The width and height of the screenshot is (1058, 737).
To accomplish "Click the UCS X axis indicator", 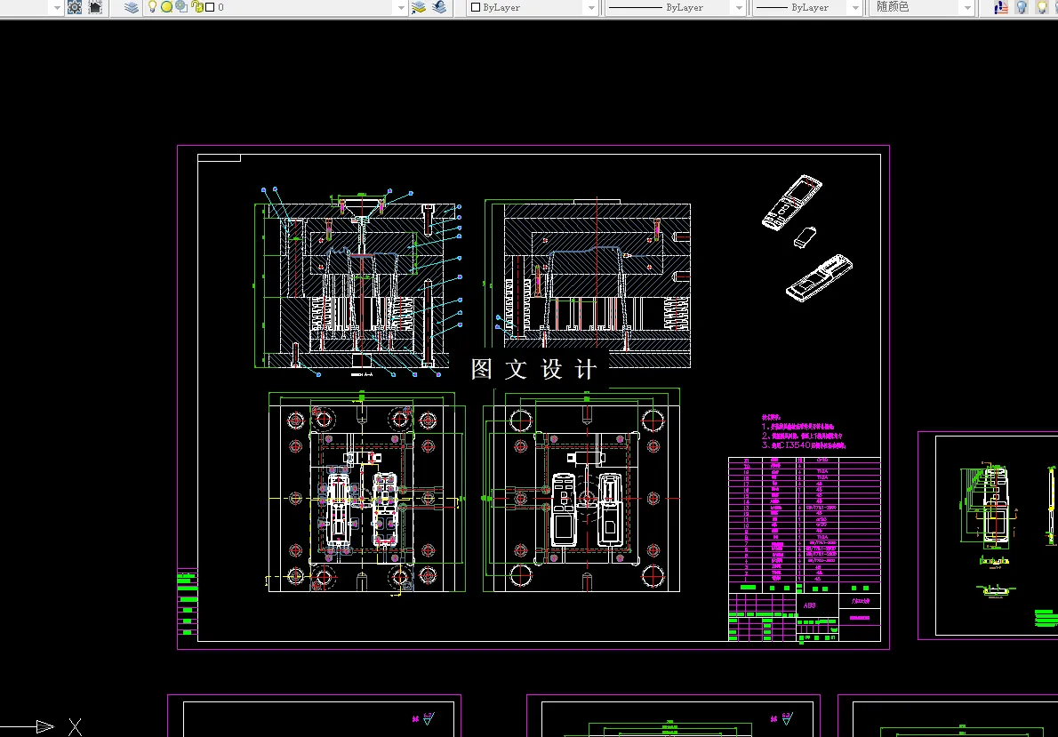I will click(74, 727).
